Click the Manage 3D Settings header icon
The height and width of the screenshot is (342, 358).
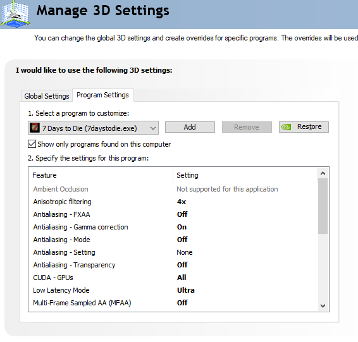pyautogui.click(x=15, y=13)
